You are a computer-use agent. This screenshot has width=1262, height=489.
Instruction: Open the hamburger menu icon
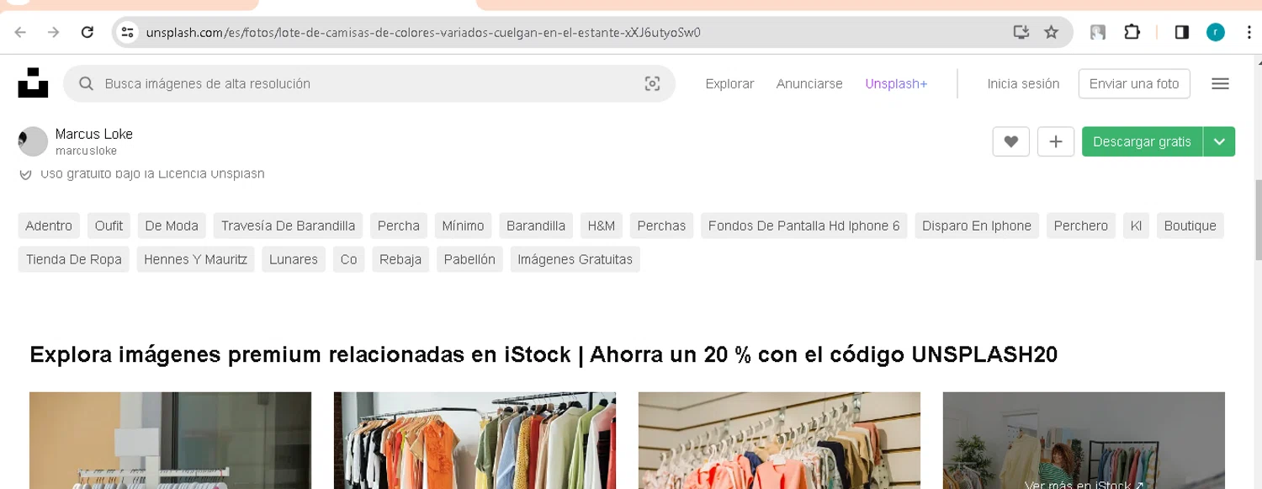(x=1221, y=83)
